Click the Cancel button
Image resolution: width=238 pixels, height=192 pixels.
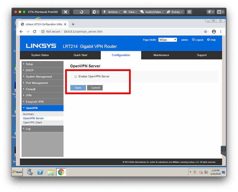point(95,88)
